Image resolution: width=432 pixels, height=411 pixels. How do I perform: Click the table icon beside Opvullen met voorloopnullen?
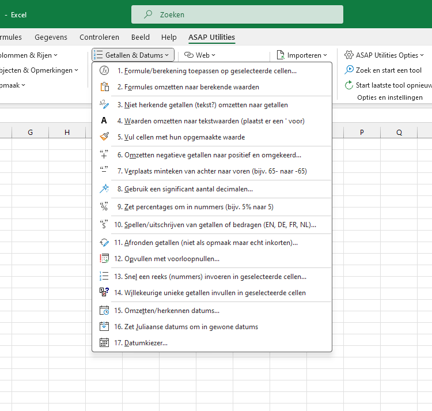(x=104, y=259)
